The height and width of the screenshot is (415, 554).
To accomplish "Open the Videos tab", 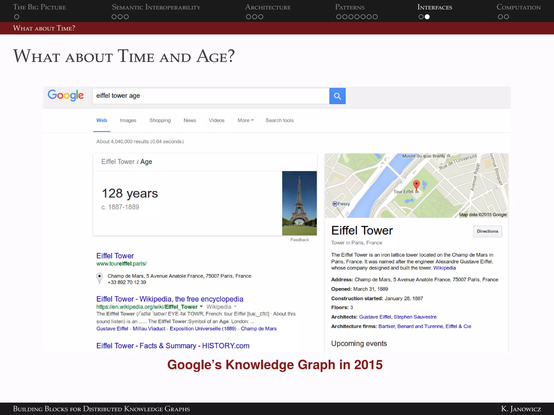I will [x=217, y=121].
